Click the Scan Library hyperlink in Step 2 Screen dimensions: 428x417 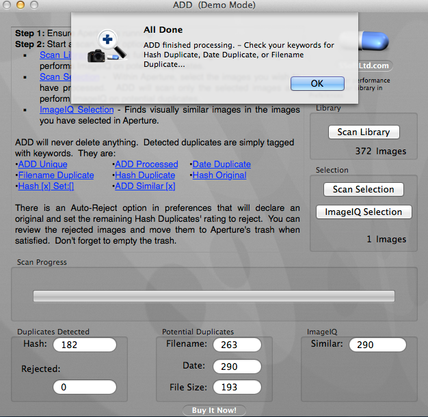click(x=55, y=55)
